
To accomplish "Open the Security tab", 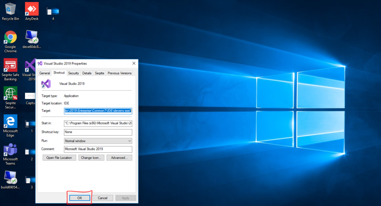I will click(x=73, y=73).
